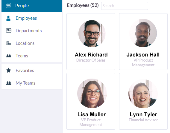Show Favorites list

[31, 71]
